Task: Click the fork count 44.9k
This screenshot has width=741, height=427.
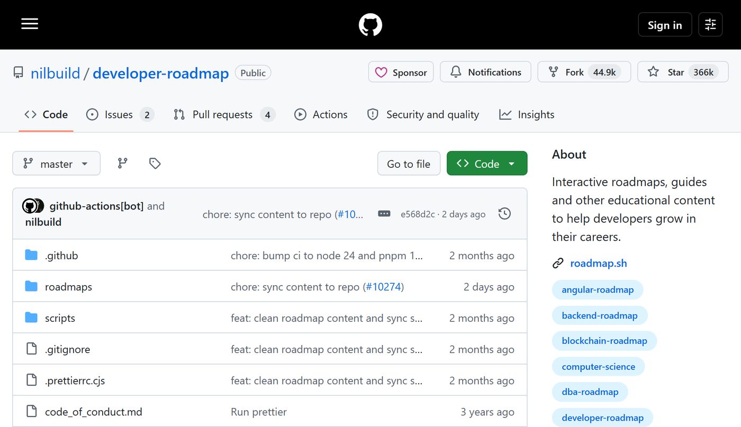Action: (x=604, y=72)
